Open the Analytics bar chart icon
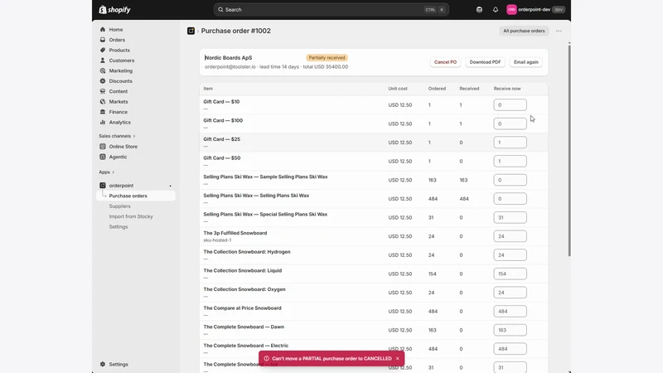 (x=102, y=122)
